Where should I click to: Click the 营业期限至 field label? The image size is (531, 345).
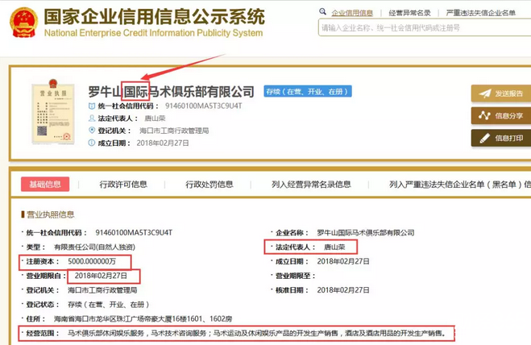295,276
